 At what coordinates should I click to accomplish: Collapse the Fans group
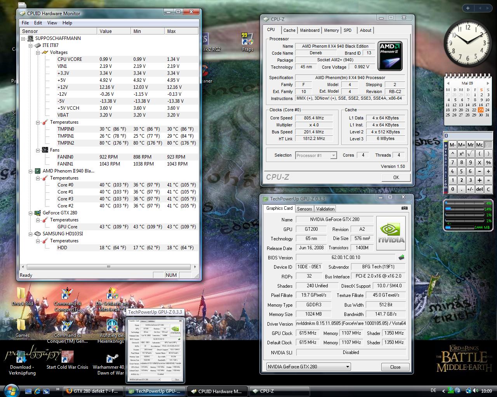pyautogui.click(x=38, y=150)
